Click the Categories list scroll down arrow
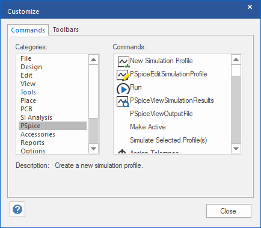The width and height of the screenshot is (261, 228). 93,149
